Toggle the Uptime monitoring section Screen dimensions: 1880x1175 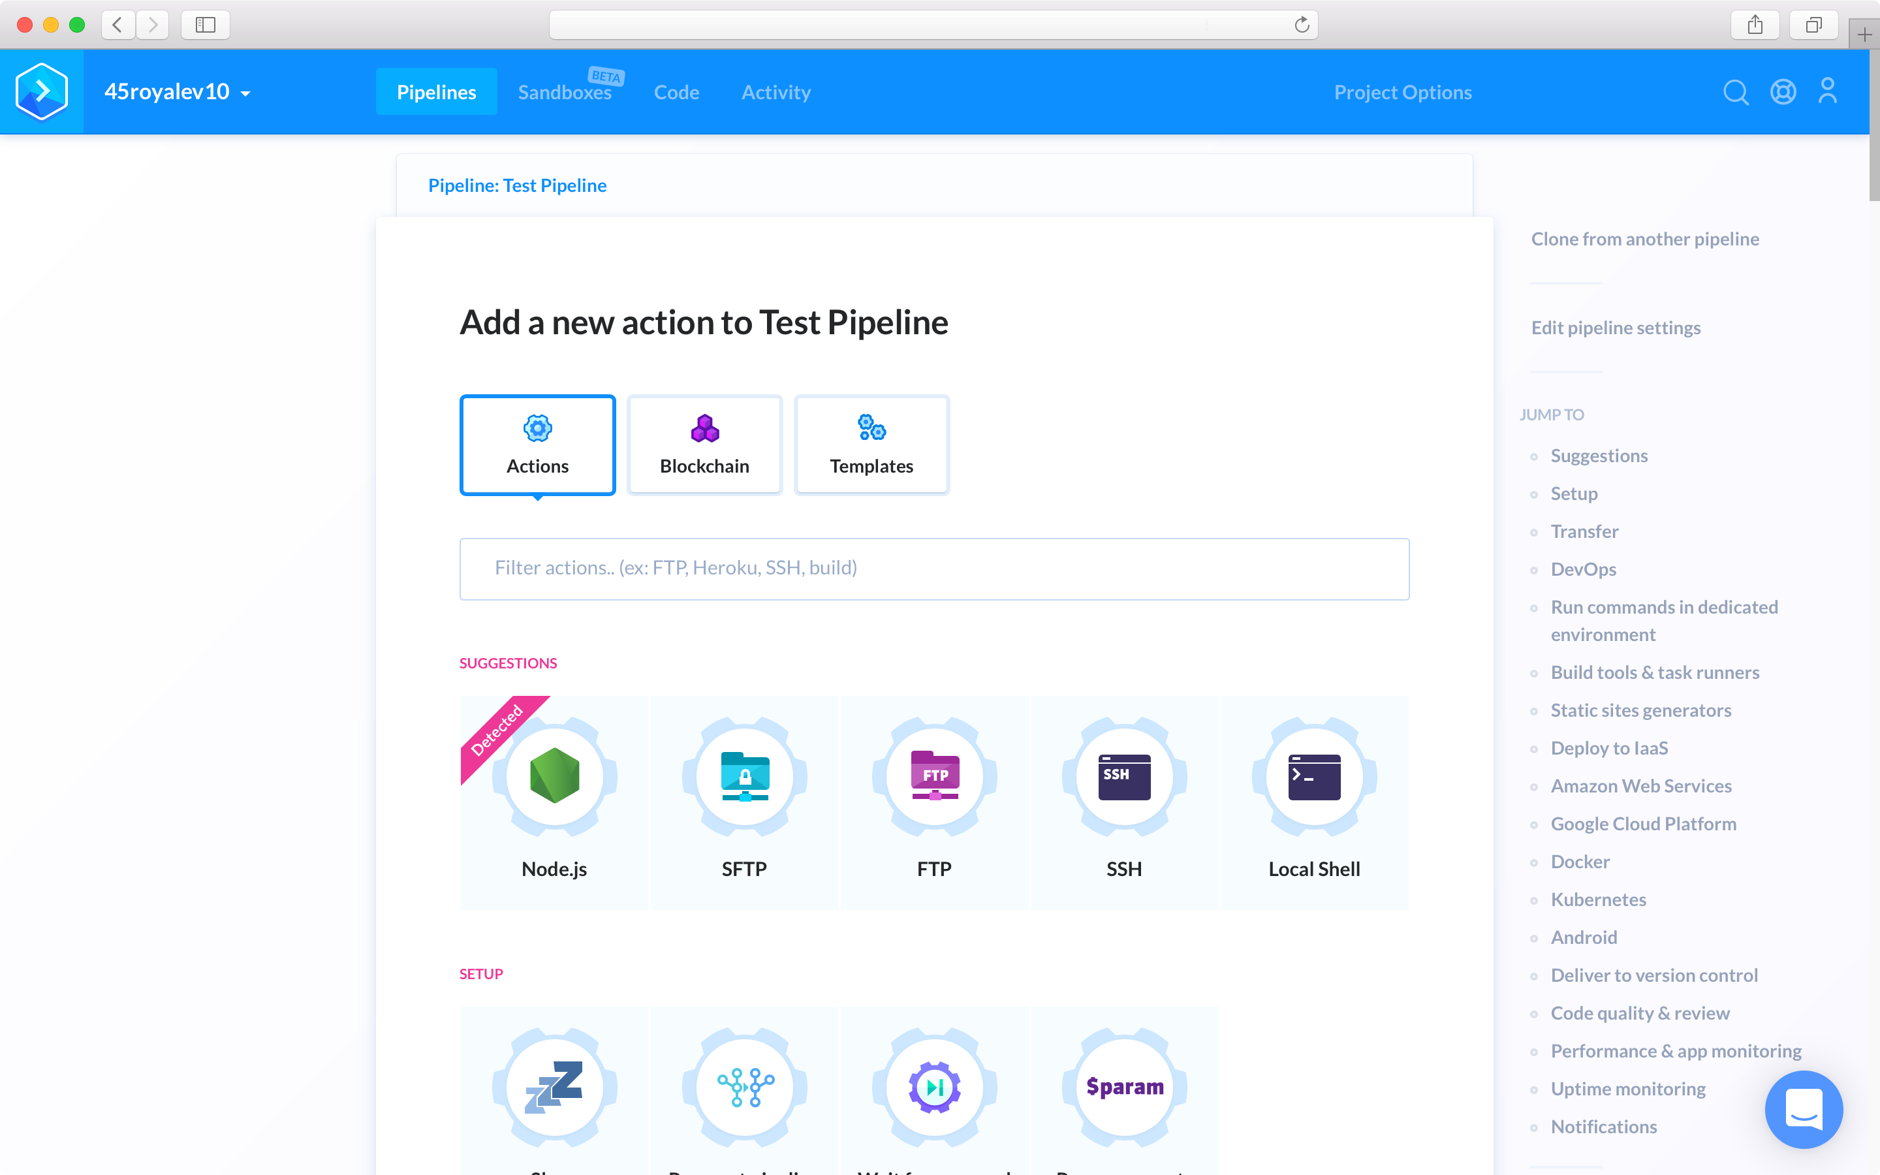(x=1629, y=1087)
